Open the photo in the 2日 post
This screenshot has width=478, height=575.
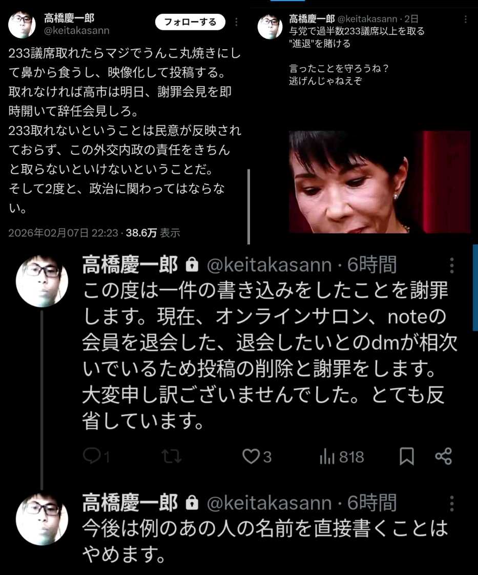pos(380,182)
